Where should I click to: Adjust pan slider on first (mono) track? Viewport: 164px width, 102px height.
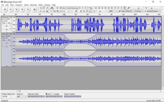point(6,29)
